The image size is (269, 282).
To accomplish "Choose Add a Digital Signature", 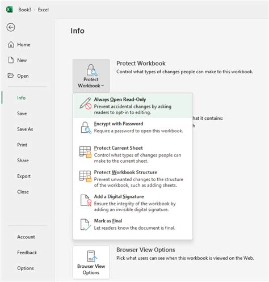I will [x=133, y=203].
